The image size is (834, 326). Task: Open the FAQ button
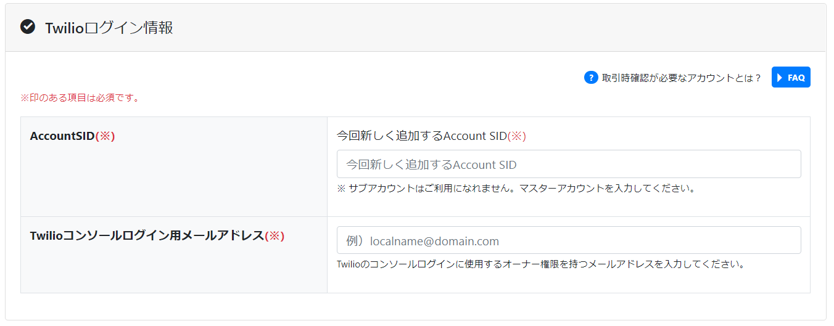point(791,78)
